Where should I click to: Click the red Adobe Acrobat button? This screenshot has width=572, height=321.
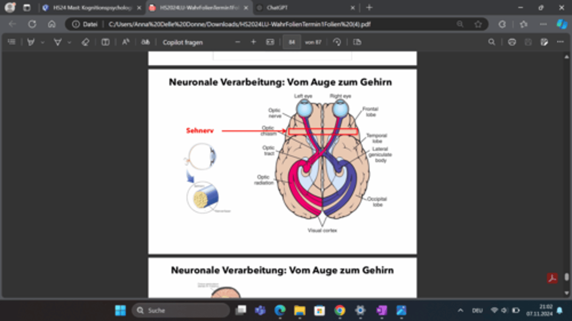click(552, 278)
